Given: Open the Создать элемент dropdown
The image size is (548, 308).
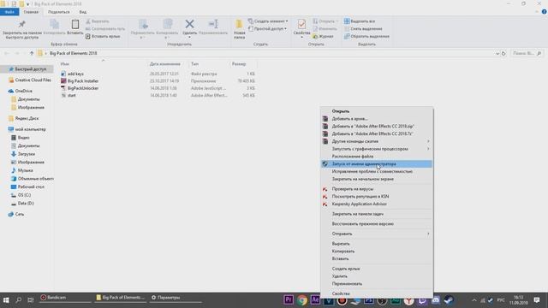Looking at the screenshot, I should point(268,21).
